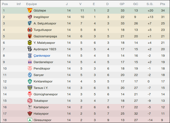Click the Y. Malatyaspor crest icon
This screenshot has width=170, height=123.
[30, 43]
